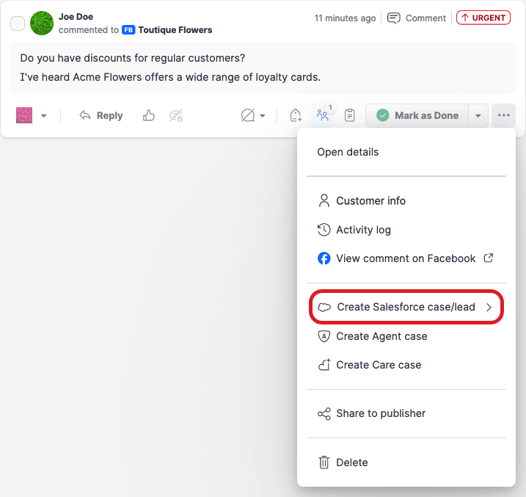This screenshot has height=497, width=526.
Task: Open View comment on Facebook link
Action: click(406, 258)
